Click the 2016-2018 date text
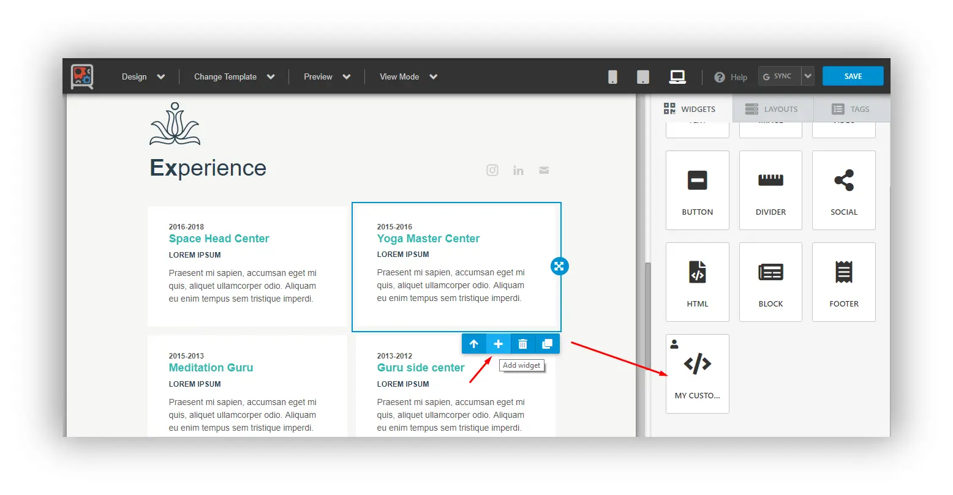Image resolution: width=953 pixels, height=495 pixels. 186,227
